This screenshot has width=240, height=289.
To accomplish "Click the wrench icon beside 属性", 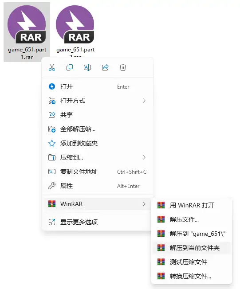I will (x=52, y=186).
